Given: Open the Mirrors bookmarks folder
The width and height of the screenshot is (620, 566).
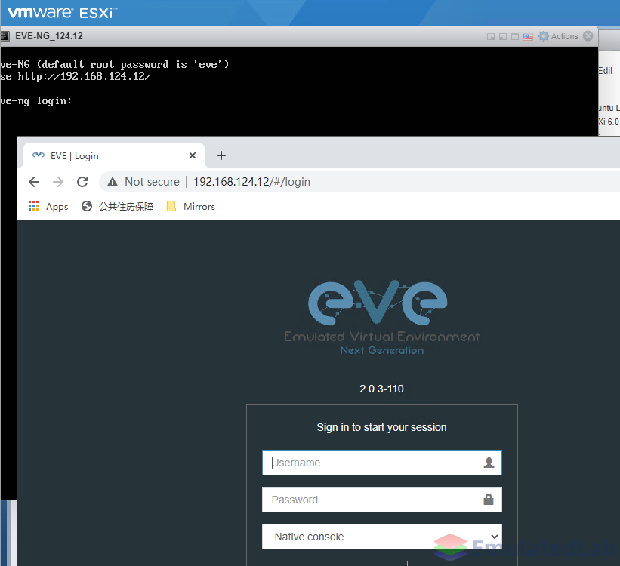Looking at the screenshot, I should click(x=191, y=206).
